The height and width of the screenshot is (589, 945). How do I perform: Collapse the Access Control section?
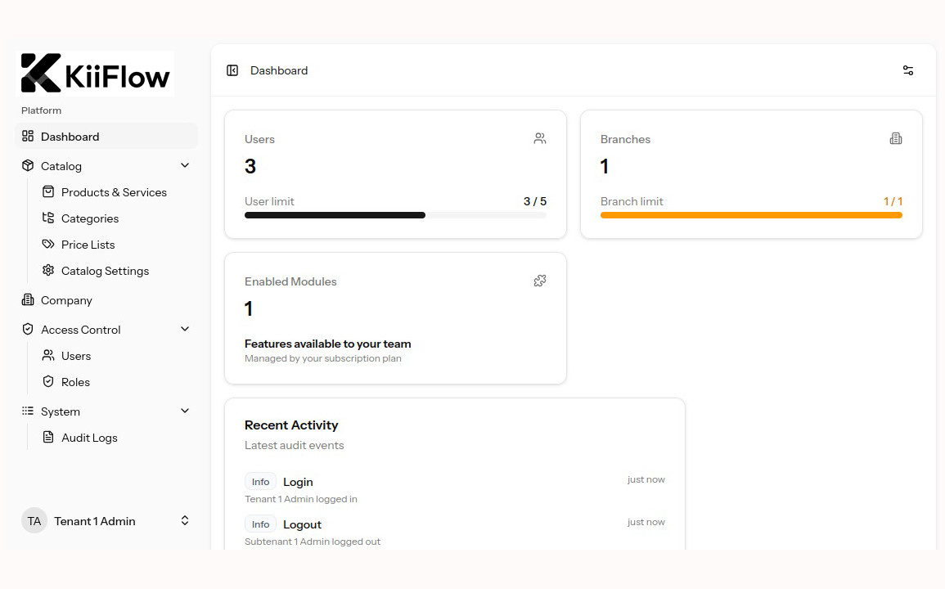click(186, 329)
